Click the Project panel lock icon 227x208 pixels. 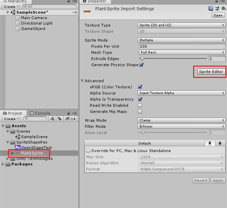(x=69, y=113)
